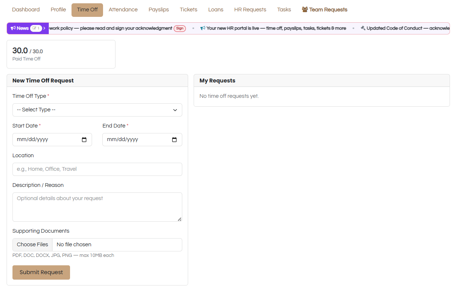The image size is (465, 295).
Task: Click the News megaphone icon
Action: tap(13, 28)
